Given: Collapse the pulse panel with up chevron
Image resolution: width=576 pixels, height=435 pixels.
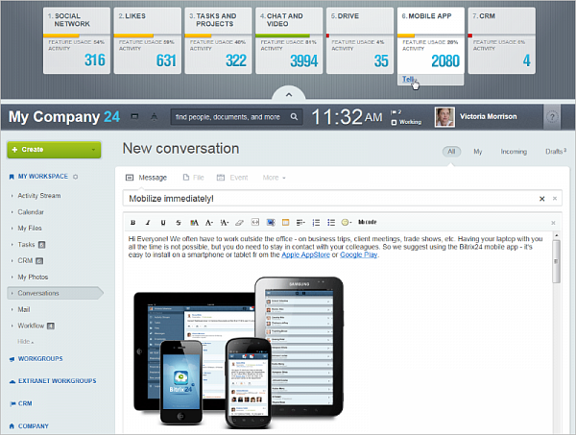Looking at the screenshot, I should click(289, 95).
